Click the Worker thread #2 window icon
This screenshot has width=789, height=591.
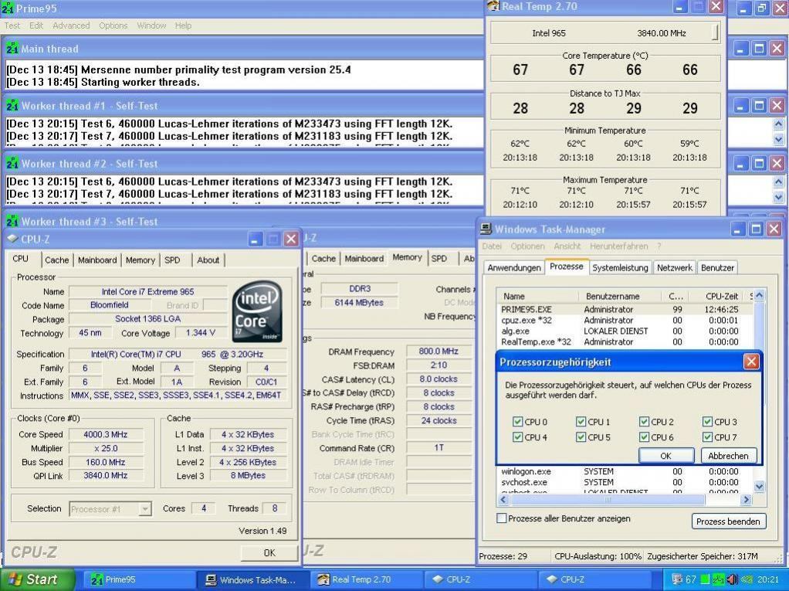12,164
